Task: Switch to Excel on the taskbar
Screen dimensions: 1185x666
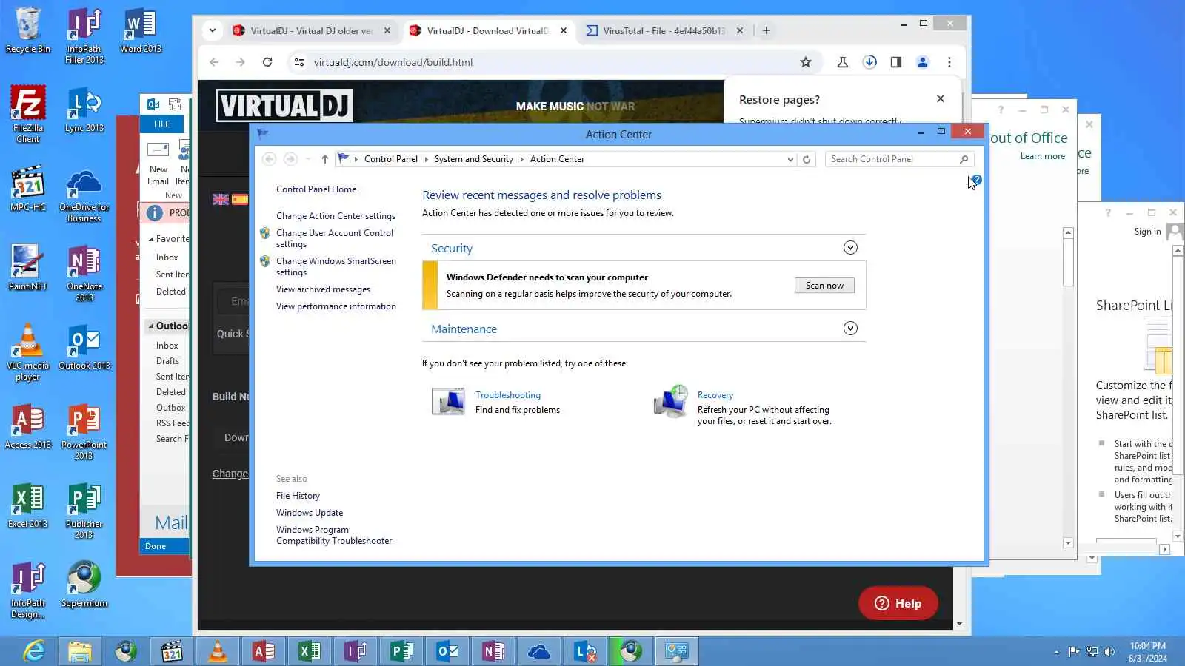Action: 310,651
